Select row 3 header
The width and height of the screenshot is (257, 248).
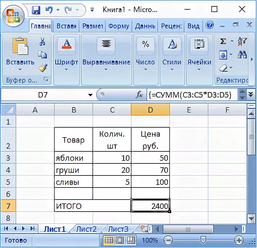(8, 158)
